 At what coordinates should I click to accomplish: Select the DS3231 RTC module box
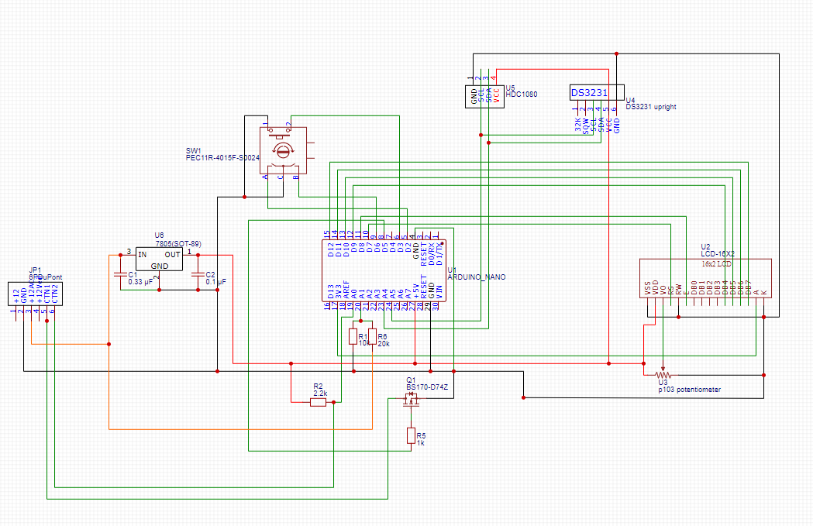tap(596, 93)
